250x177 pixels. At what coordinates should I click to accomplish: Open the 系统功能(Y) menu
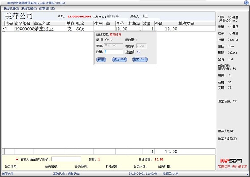pyautogui.click(x=29, y=8)
